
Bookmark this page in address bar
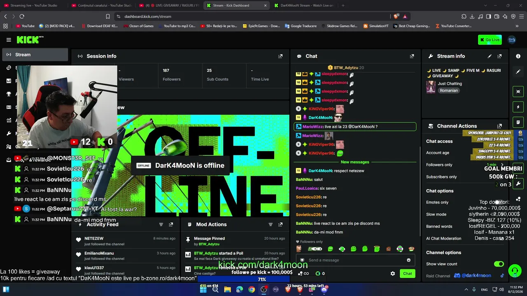pos(108,16)
